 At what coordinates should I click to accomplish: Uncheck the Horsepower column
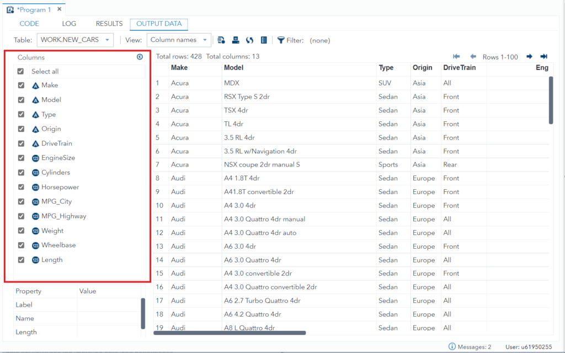click(20, 187)
